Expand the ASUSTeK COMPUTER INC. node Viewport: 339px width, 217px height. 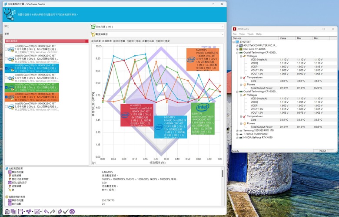237,45
